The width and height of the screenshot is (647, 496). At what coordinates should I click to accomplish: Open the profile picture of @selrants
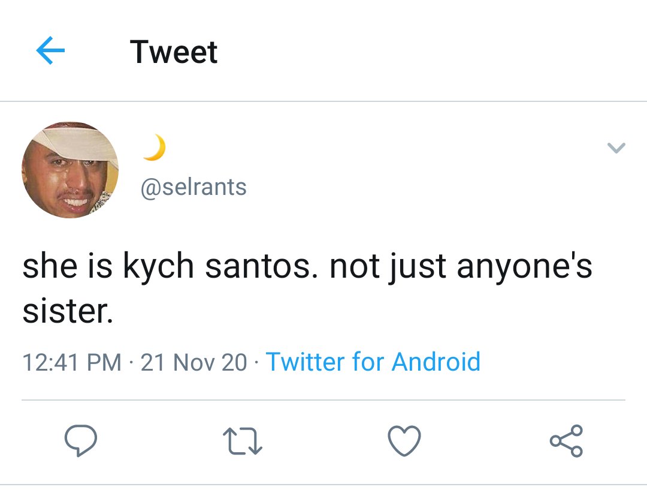(70, 170)
